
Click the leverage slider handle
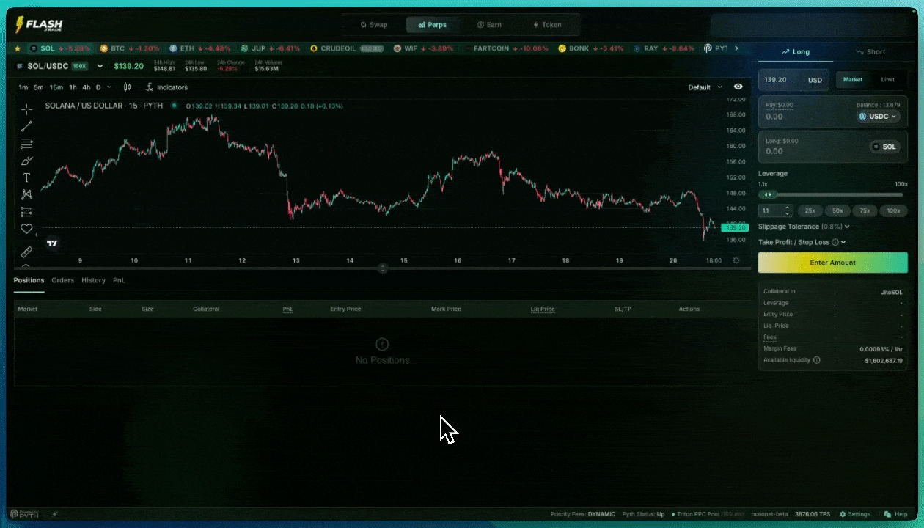[x=768, y=194]
